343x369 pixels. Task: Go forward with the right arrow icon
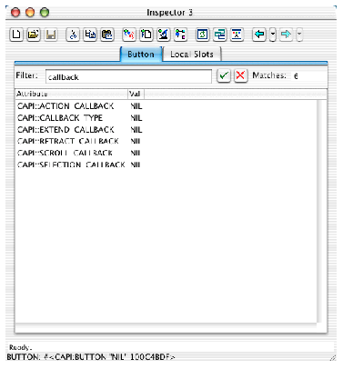point(286,35)
